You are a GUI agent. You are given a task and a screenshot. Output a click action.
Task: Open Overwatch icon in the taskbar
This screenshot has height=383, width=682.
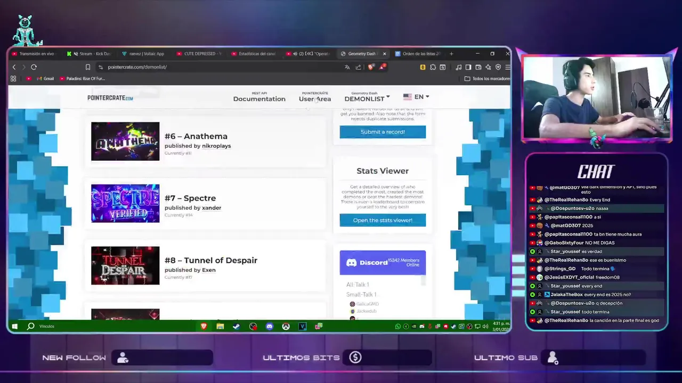coord(286,326)
